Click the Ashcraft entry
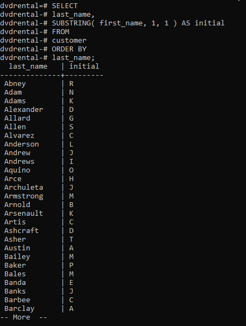The width and height of the screenshot is (246, 326). pos(22,231)
